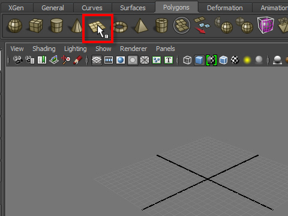Open the Renderer menu
Screen dimensions: 288x216
click(133, 49)
